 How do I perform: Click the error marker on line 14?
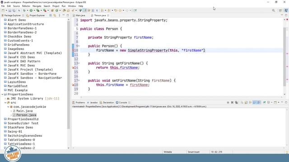[73, 68]
